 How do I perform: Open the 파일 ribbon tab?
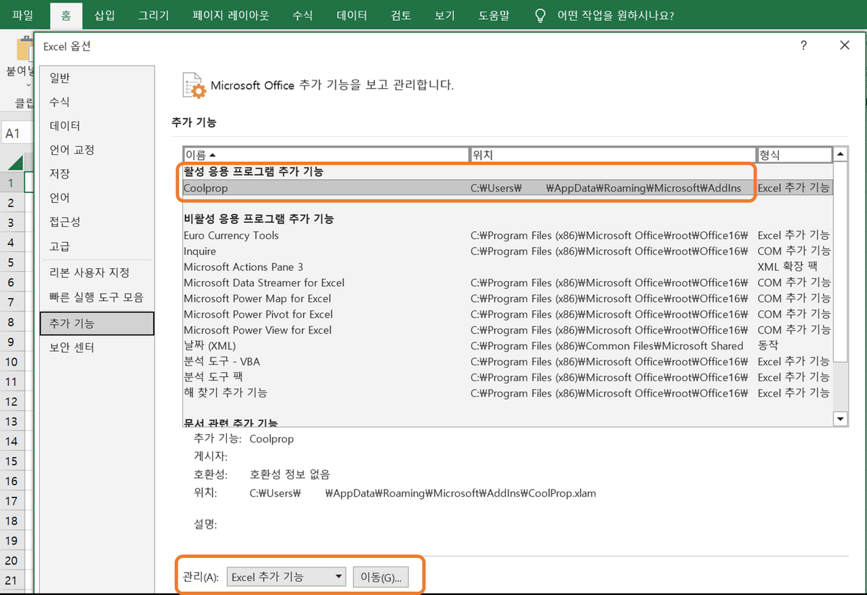click(22, 15)
